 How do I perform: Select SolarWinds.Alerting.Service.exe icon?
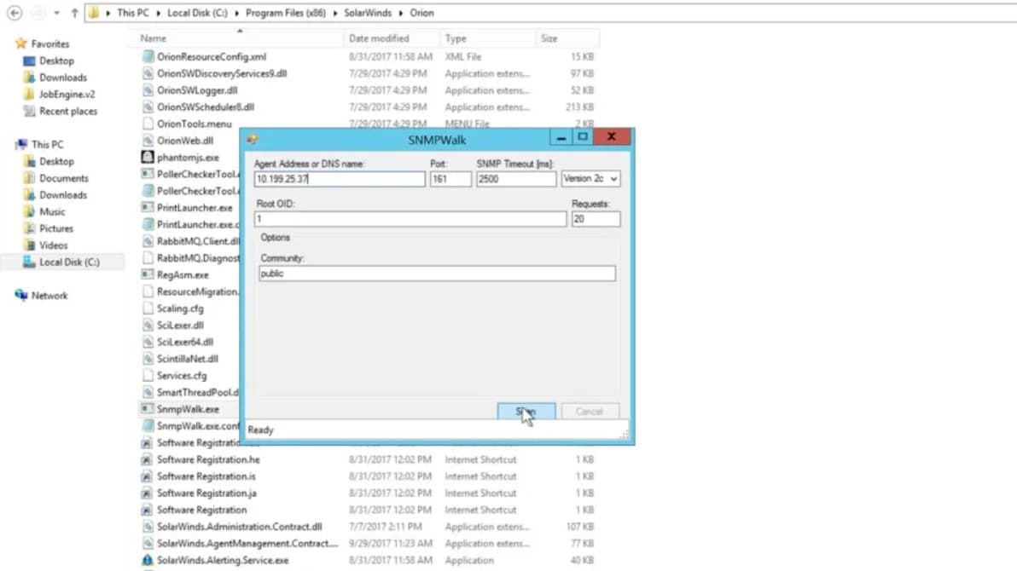148,561
